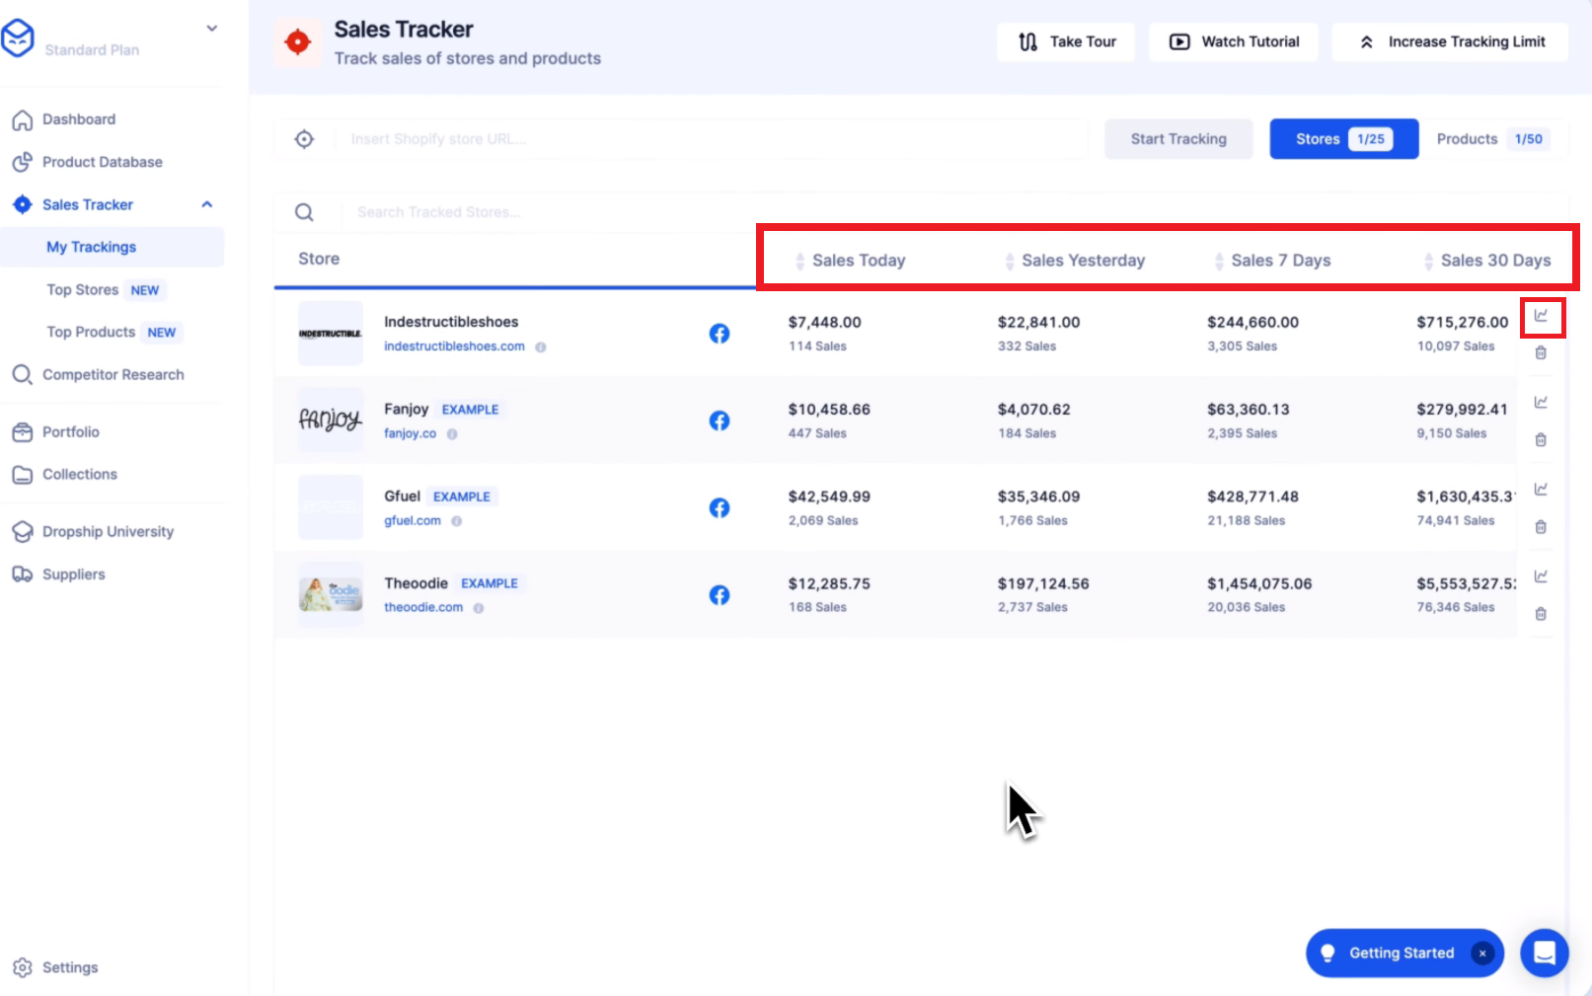Open the fanjoy.co link

[410, 433]
